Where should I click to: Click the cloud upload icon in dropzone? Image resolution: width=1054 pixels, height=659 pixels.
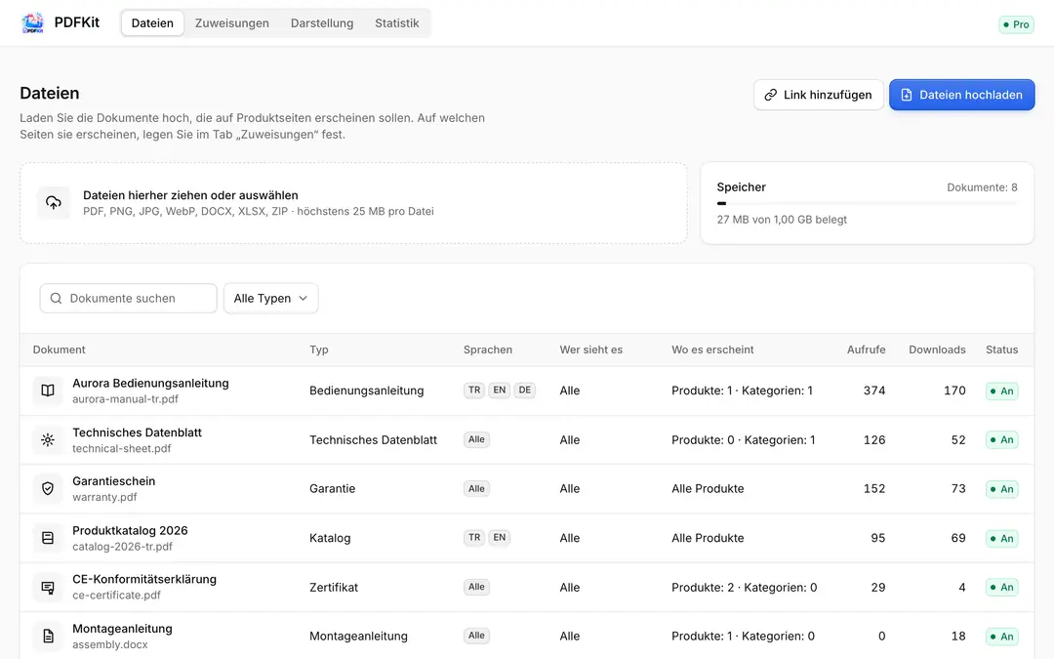click(x=53, y=202)
